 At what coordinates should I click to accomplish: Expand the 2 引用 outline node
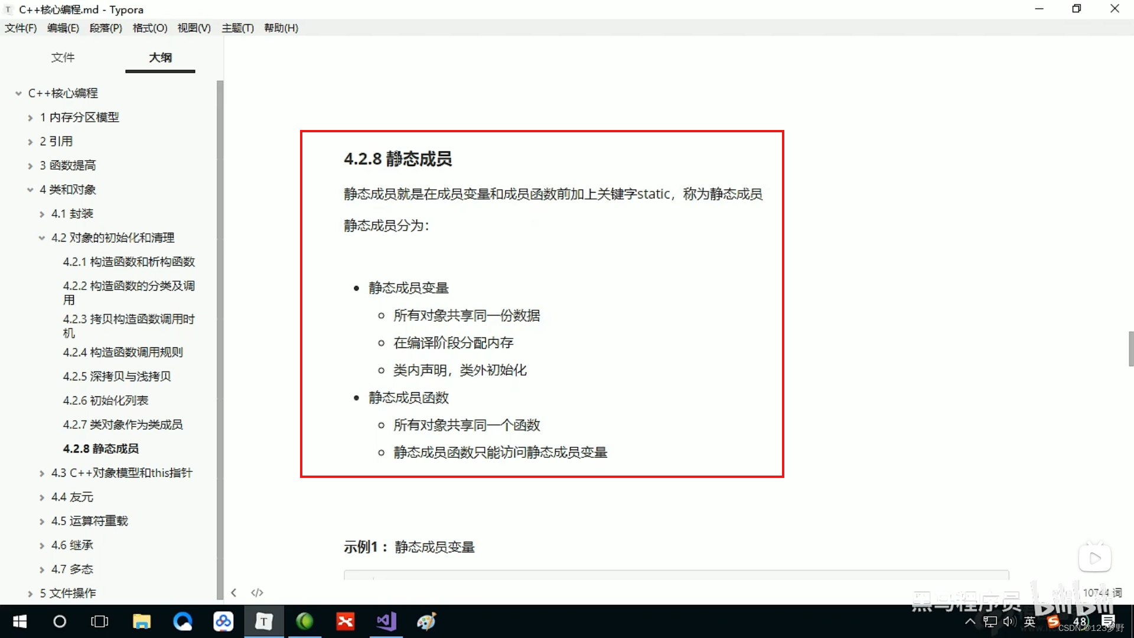(30, 142)
